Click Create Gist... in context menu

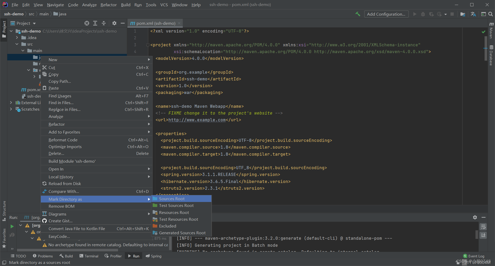pos(96,221)
